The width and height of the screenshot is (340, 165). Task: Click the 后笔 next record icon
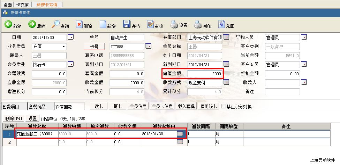32,24
